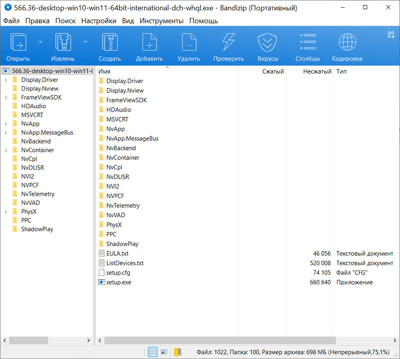Switch to image preview view icon
This screenshot has height=359, width=400.
(164, 352)
